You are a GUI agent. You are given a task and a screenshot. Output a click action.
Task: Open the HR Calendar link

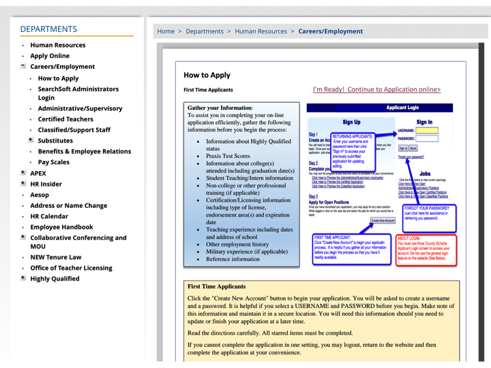coord(49,216)
